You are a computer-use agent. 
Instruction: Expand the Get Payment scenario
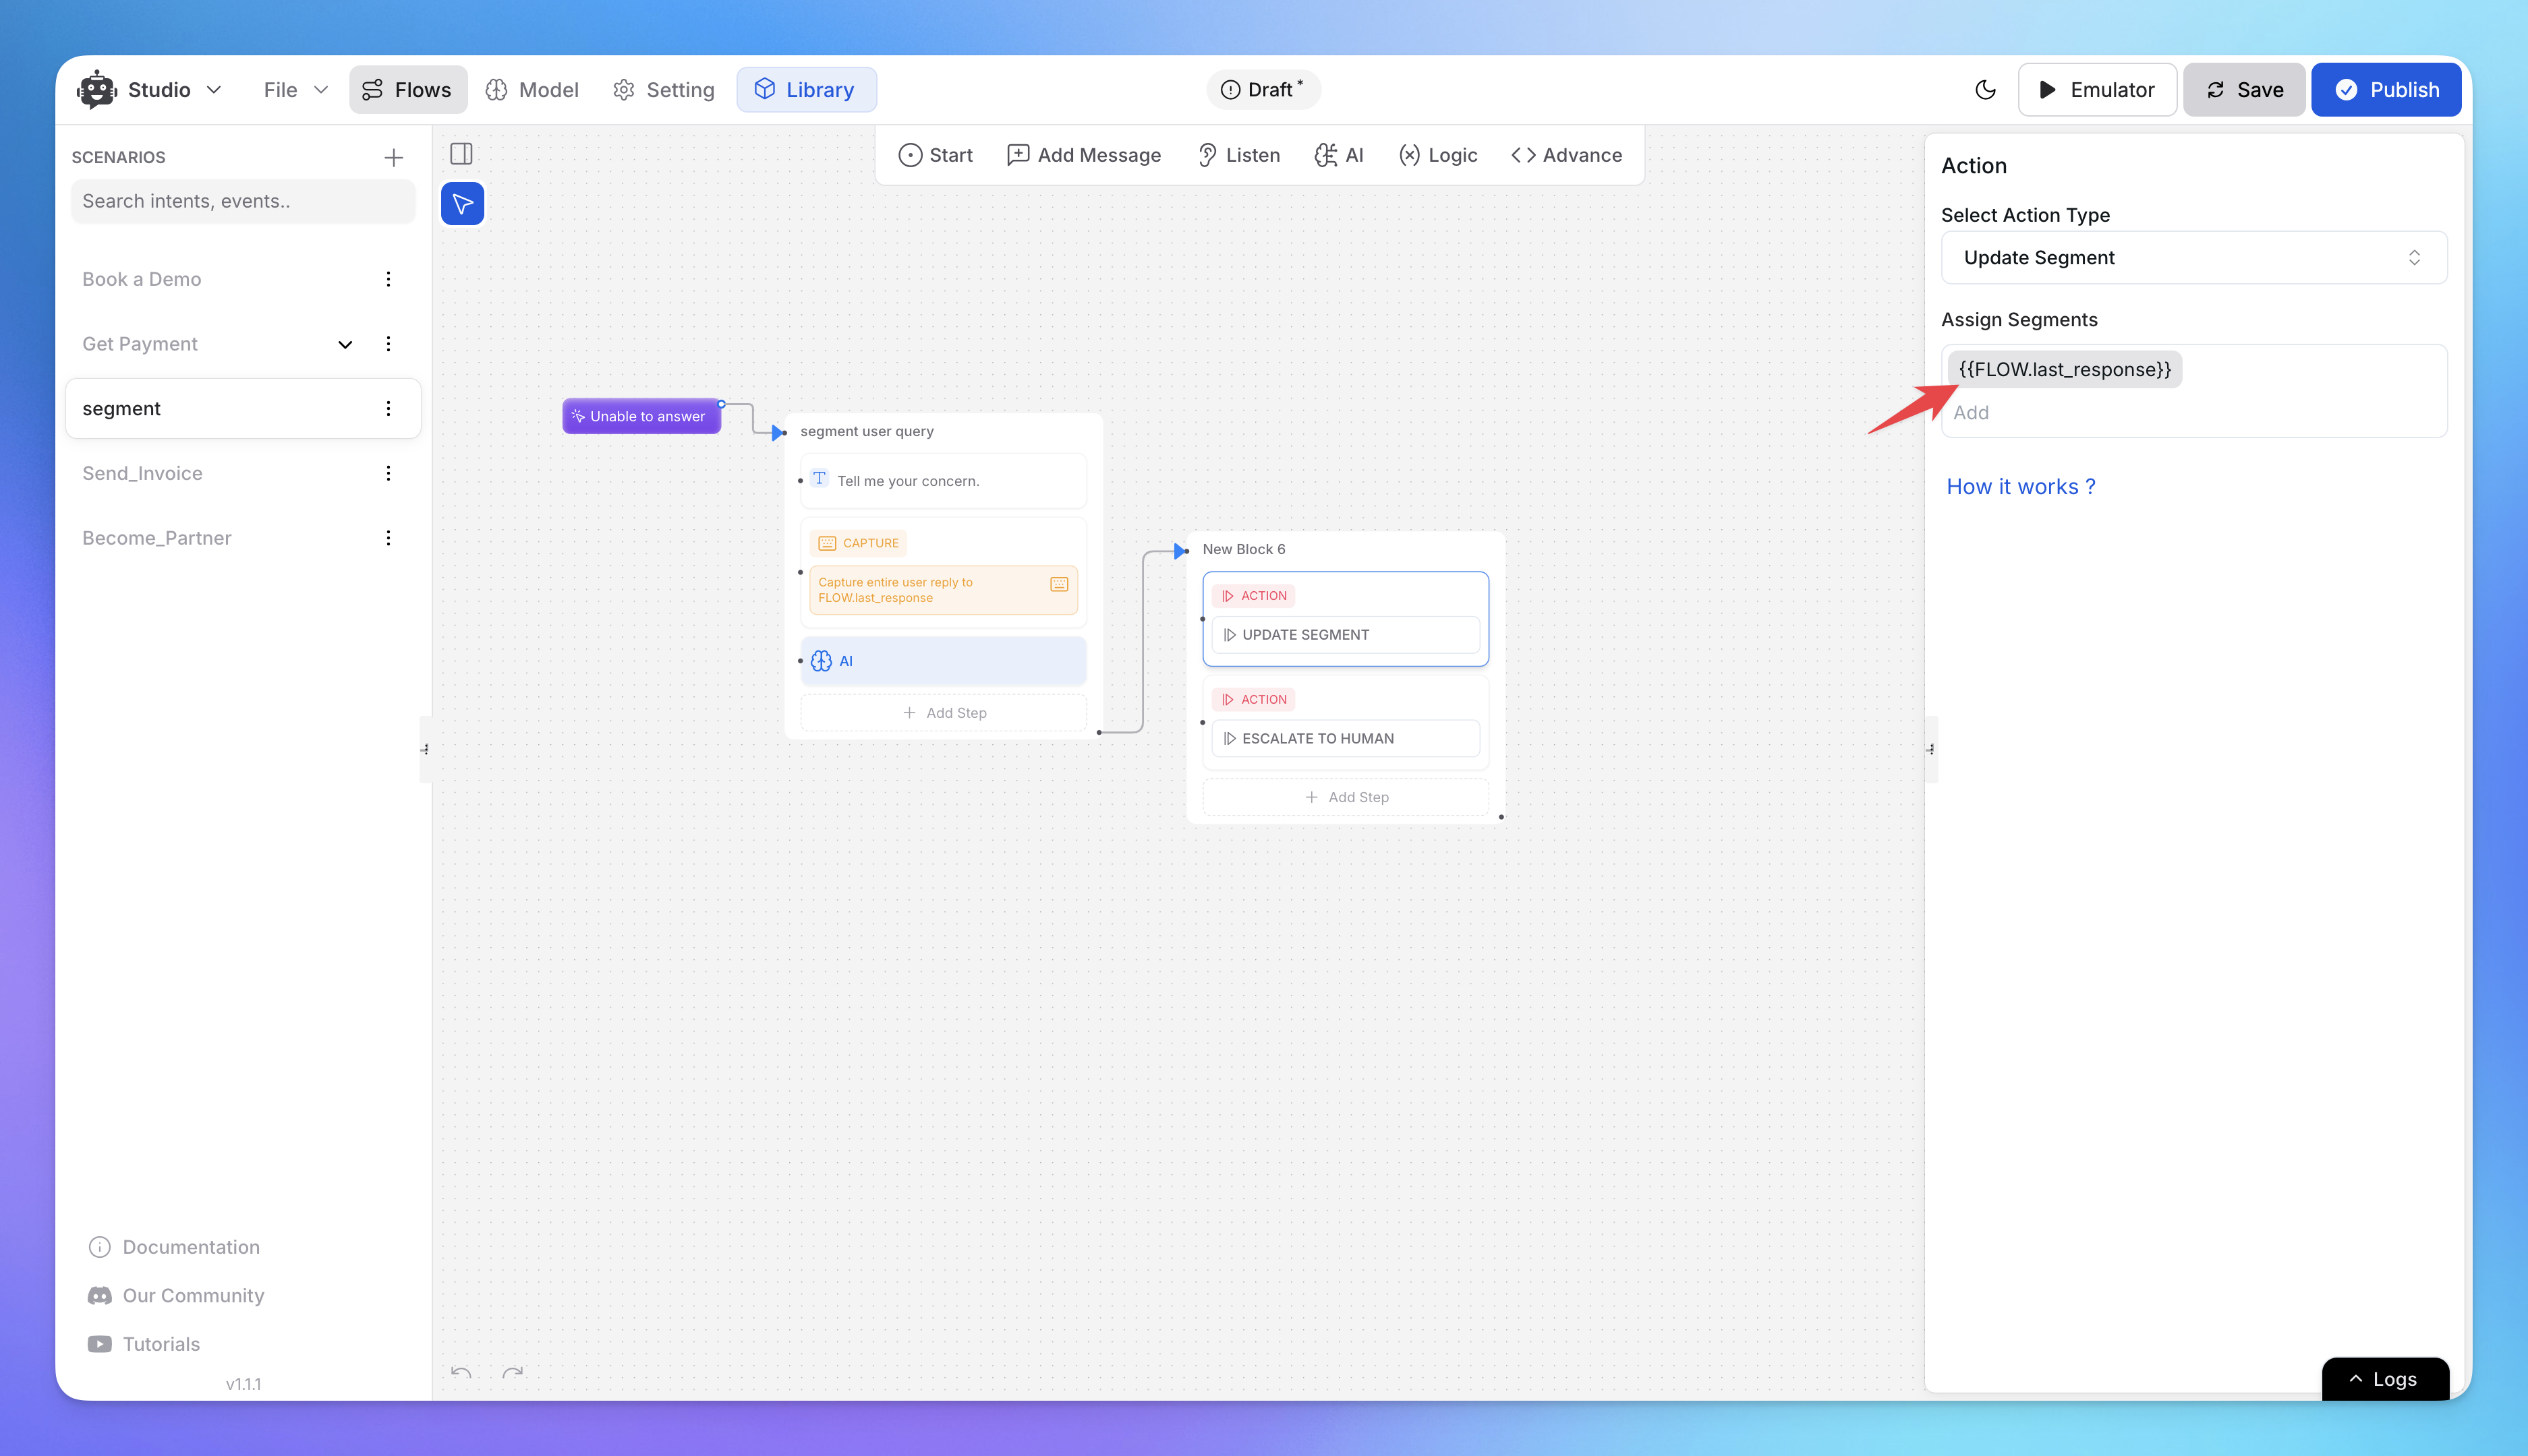(345, 344)
